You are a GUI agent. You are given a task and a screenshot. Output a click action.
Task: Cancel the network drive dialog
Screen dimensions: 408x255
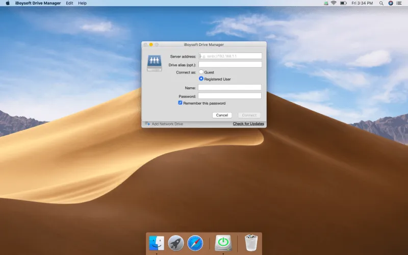click(x=222, y=115)
